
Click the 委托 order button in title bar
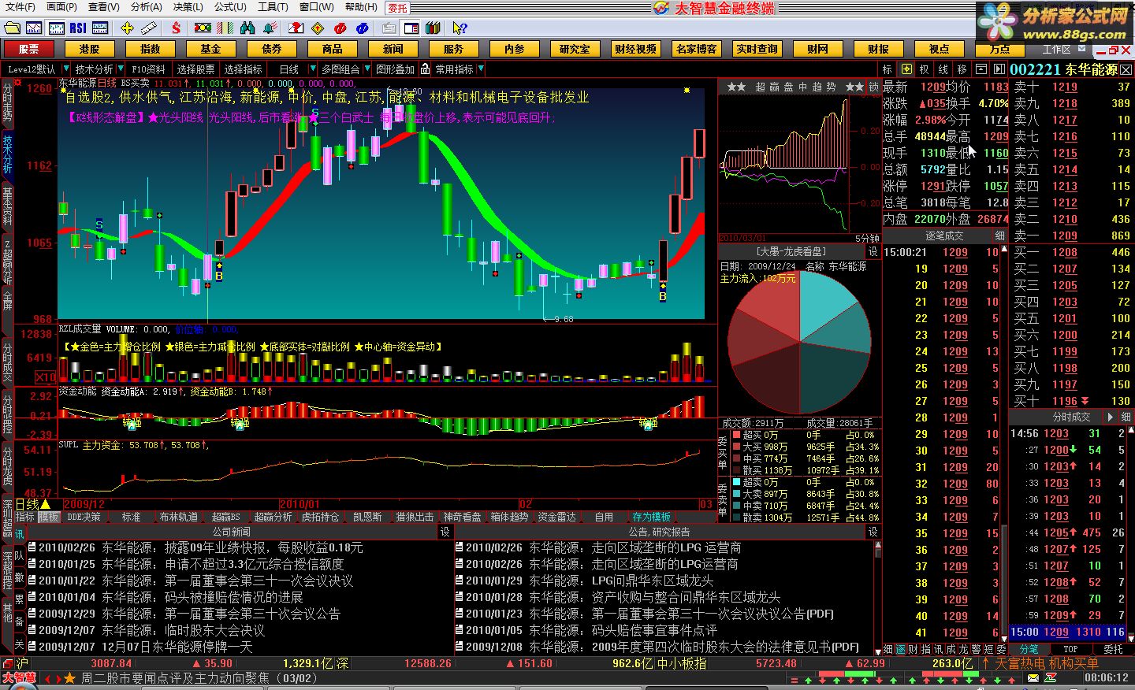click(x=398, y=8)
